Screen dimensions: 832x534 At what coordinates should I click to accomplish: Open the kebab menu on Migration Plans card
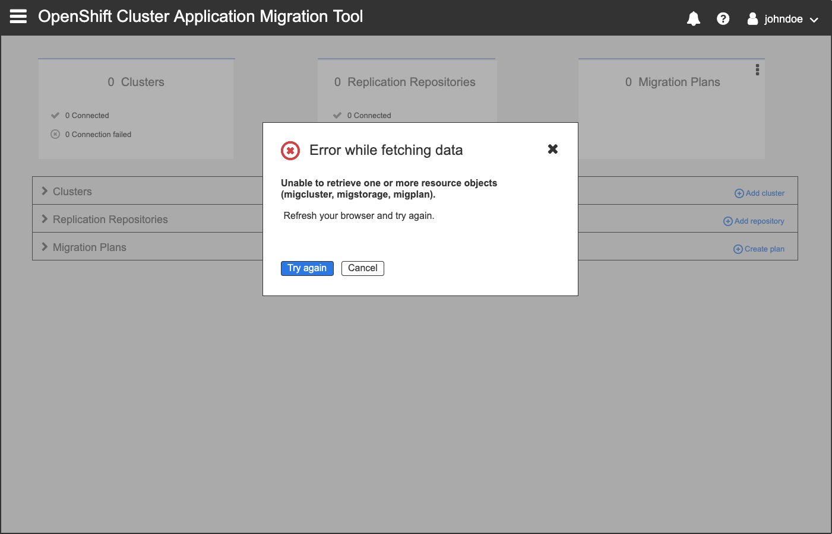tap(757, 69)
